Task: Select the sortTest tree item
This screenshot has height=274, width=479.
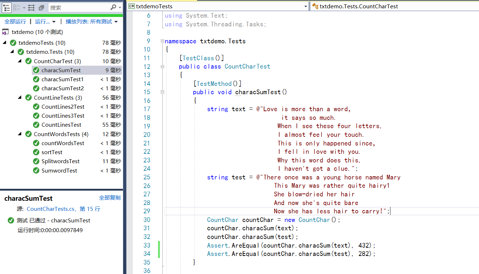Action: click(52, 152)
